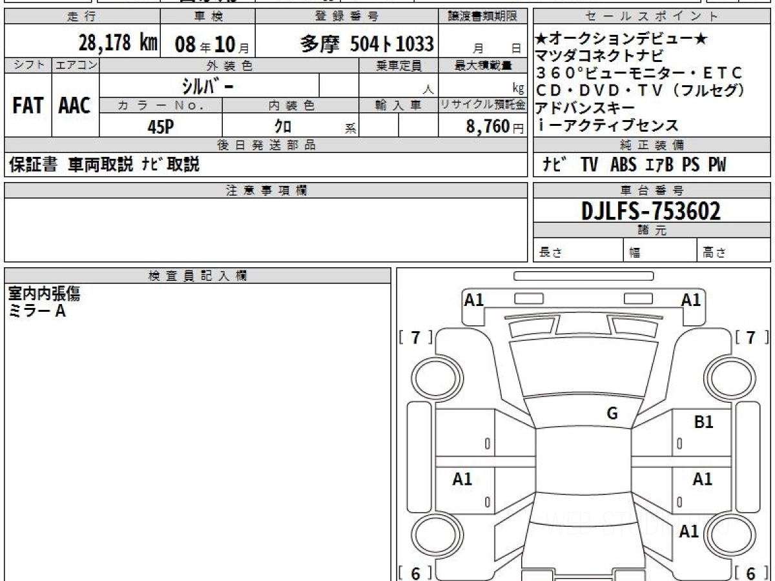Click the 注意事項欄 header
Viewport: 775px width, 581px height.
pyautogui.click(x=266, y=190)
